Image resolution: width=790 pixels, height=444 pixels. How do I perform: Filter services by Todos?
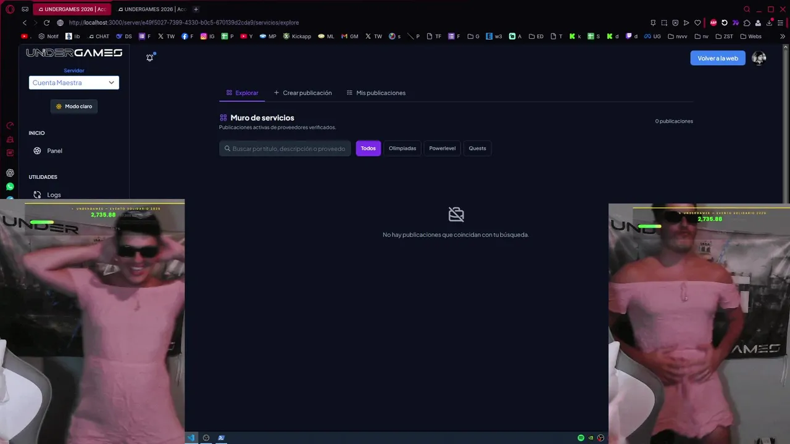point(368,148)
